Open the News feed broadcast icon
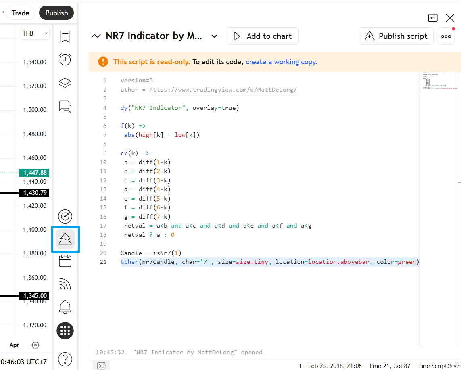 (65, 284)
